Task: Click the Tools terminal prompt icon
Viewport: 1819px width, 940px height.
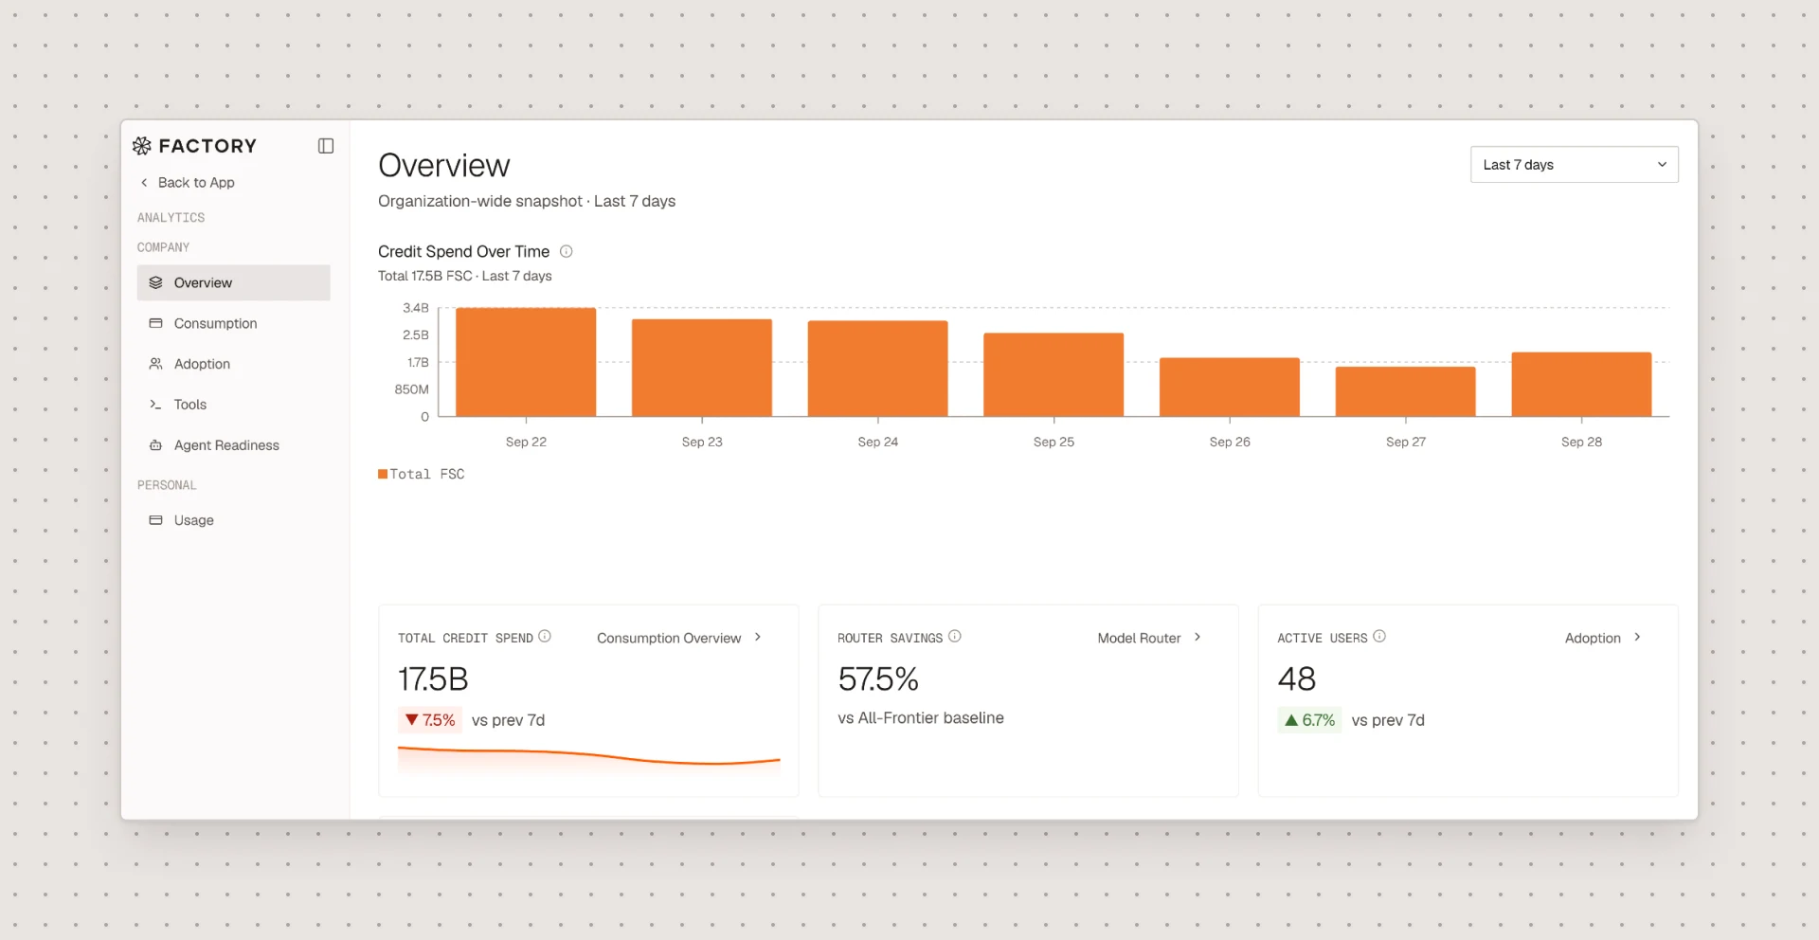Action: pyautogui.click(x=156, y=405)
